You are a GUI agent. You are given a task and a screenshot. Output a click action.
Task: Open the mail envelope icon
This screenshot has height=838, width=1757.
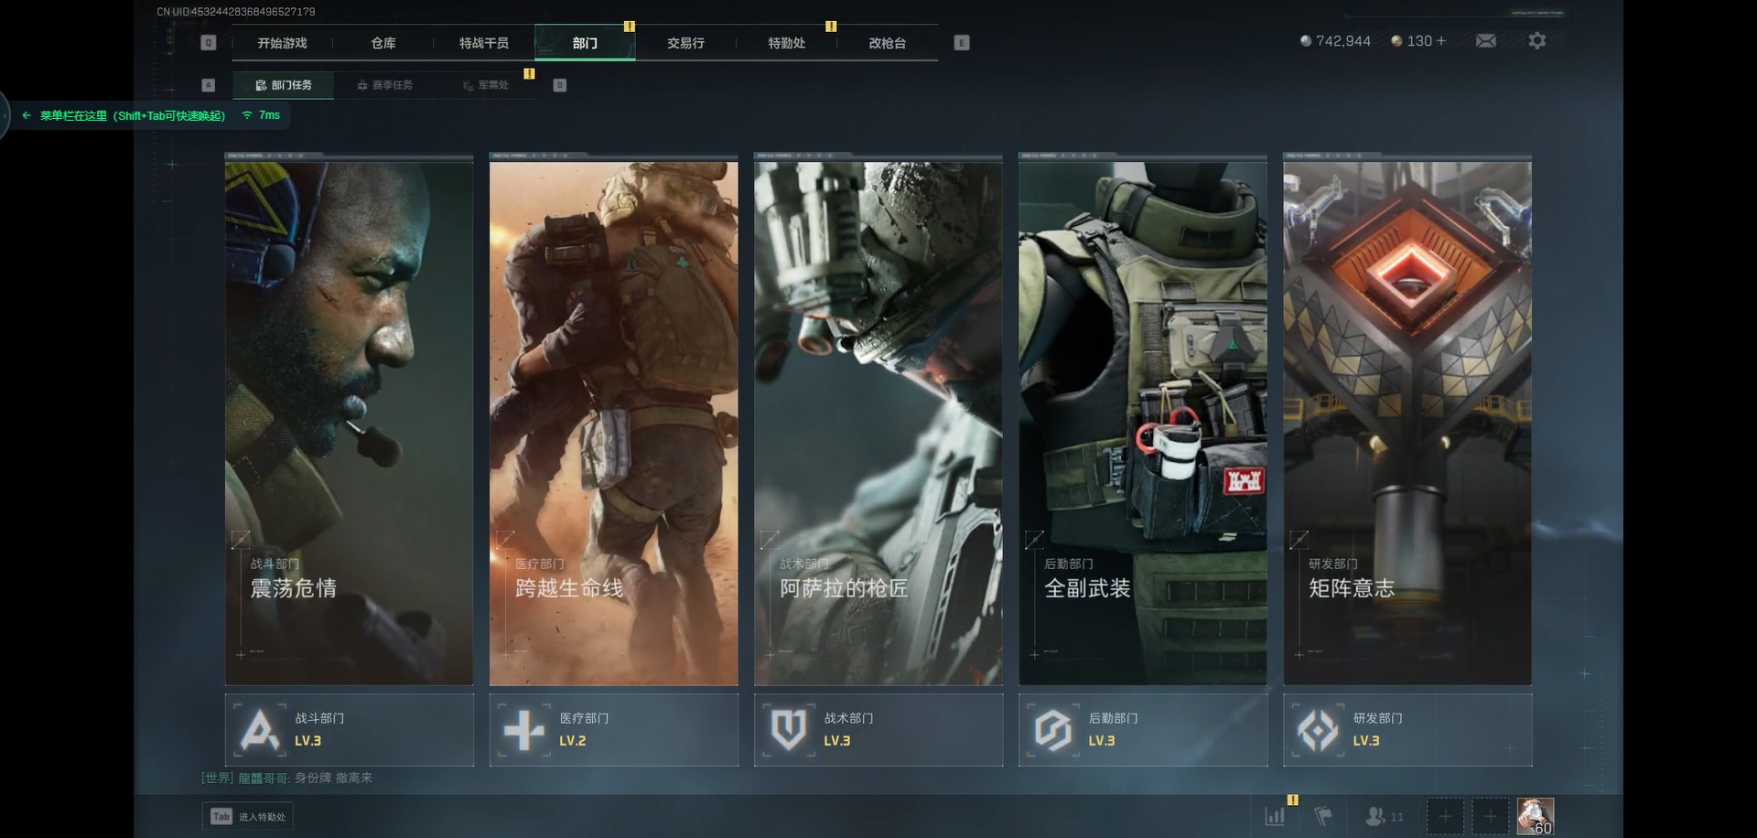(1486, 41)
